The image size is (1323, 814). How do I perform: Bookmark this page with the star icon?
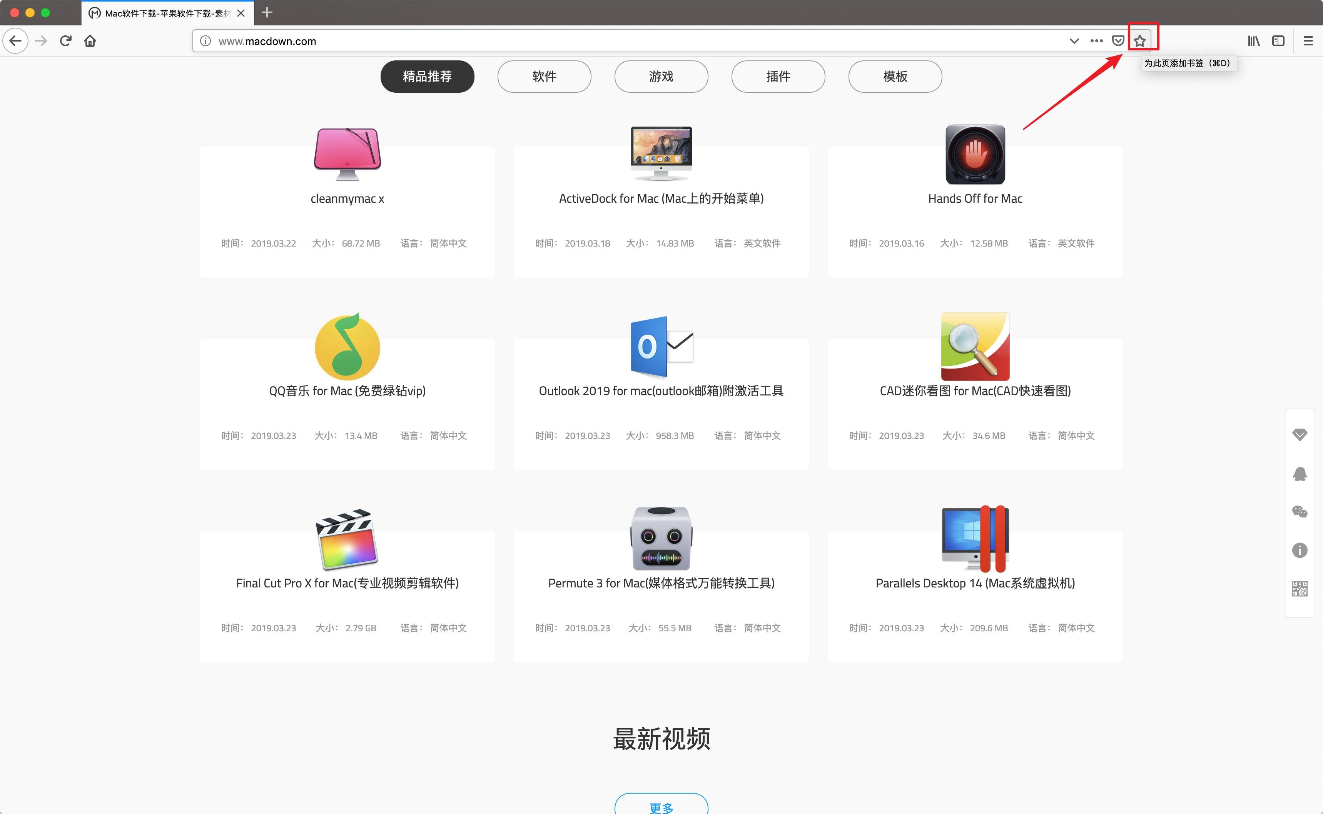click(x=1140, y=41)
